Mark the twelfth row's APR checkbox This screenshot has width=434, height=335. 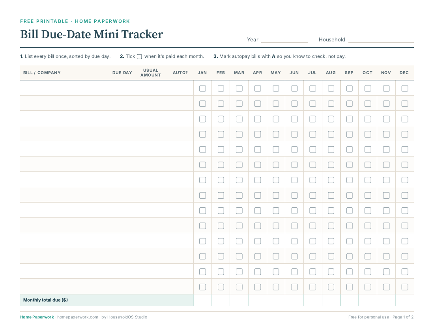(258, 257)
